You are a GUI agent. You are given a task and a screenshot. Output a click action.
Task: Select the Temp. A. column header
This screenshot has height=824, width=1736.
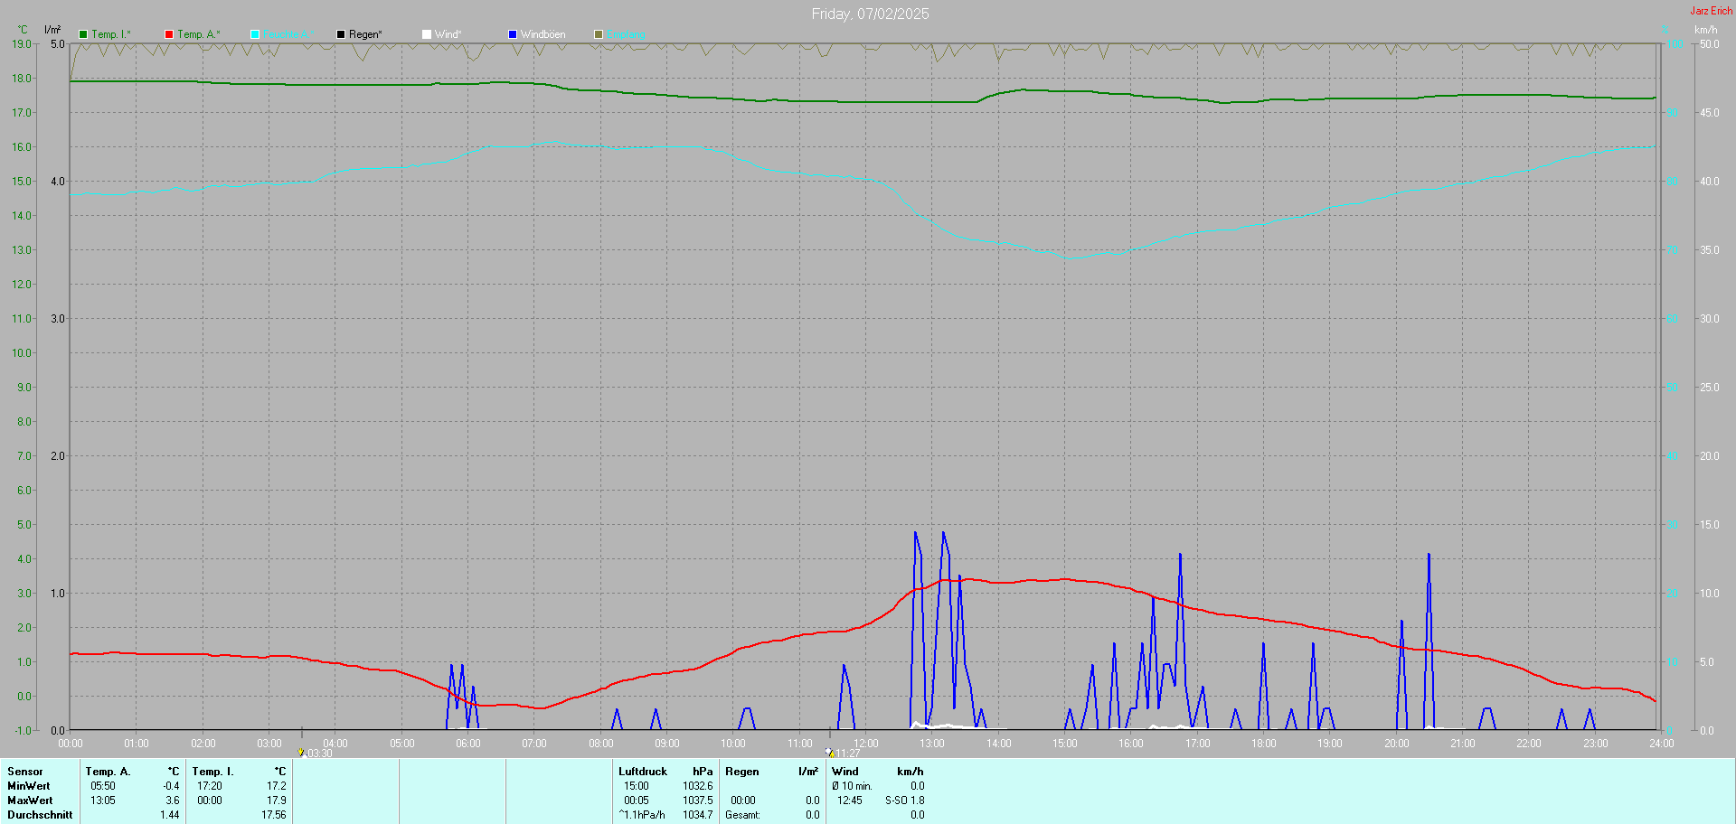pos(108,772)
